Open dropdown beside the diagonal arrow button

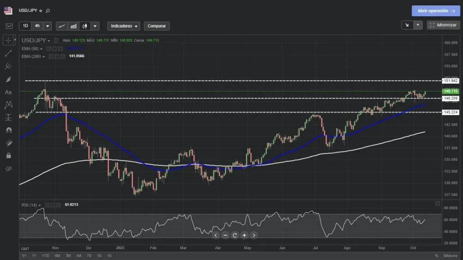[x=418, y=25]
